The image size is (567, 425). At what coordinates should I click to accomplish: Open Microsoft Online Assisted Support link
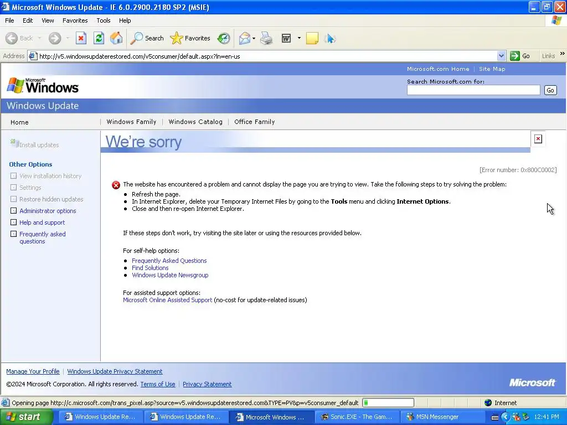(x=167, y=300)
